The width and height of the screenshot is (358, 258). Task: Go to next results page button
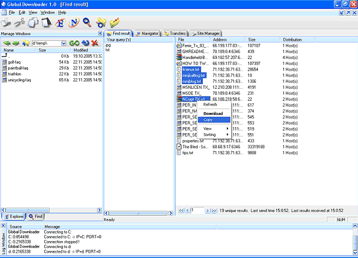[x=208, y=211]
